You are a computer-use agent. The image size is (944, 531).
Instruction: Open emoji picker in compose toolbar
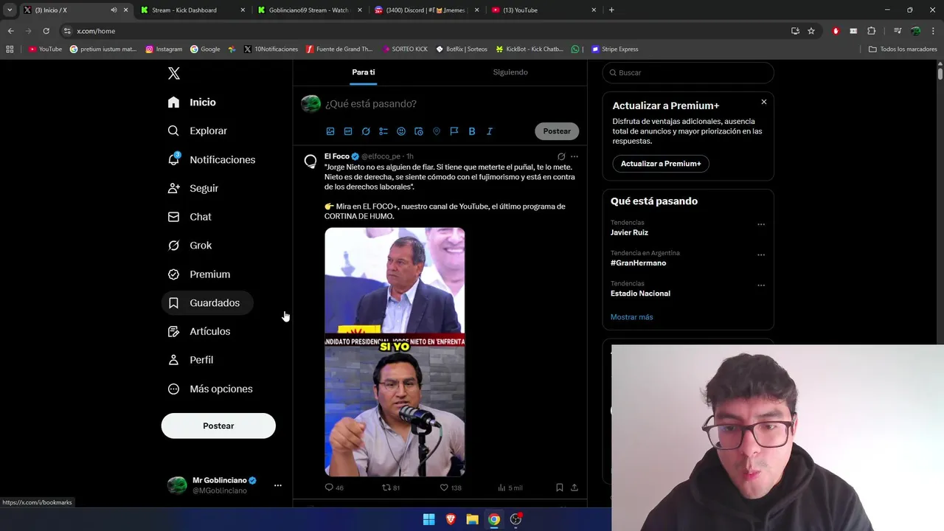(x=401, y=131)
